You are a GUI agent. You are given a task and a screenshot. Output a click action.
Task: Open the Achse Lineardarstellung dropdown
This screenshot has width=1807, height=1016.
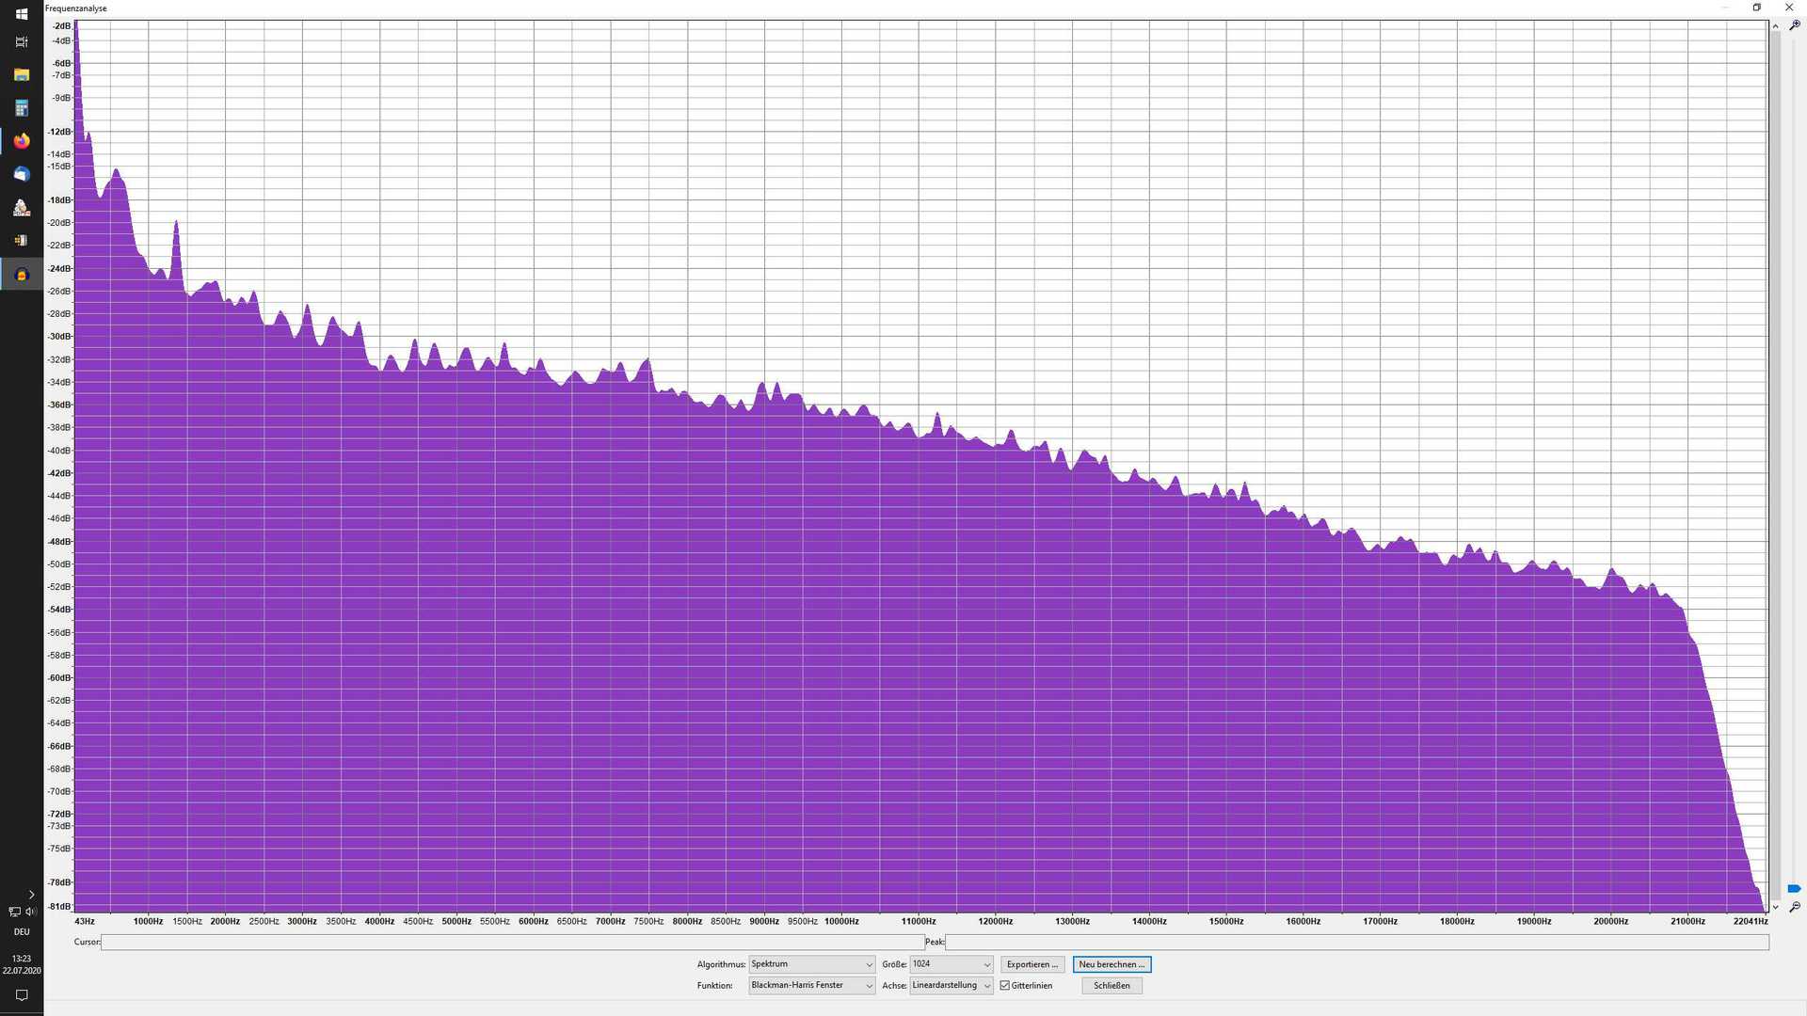tap(951, 986)
